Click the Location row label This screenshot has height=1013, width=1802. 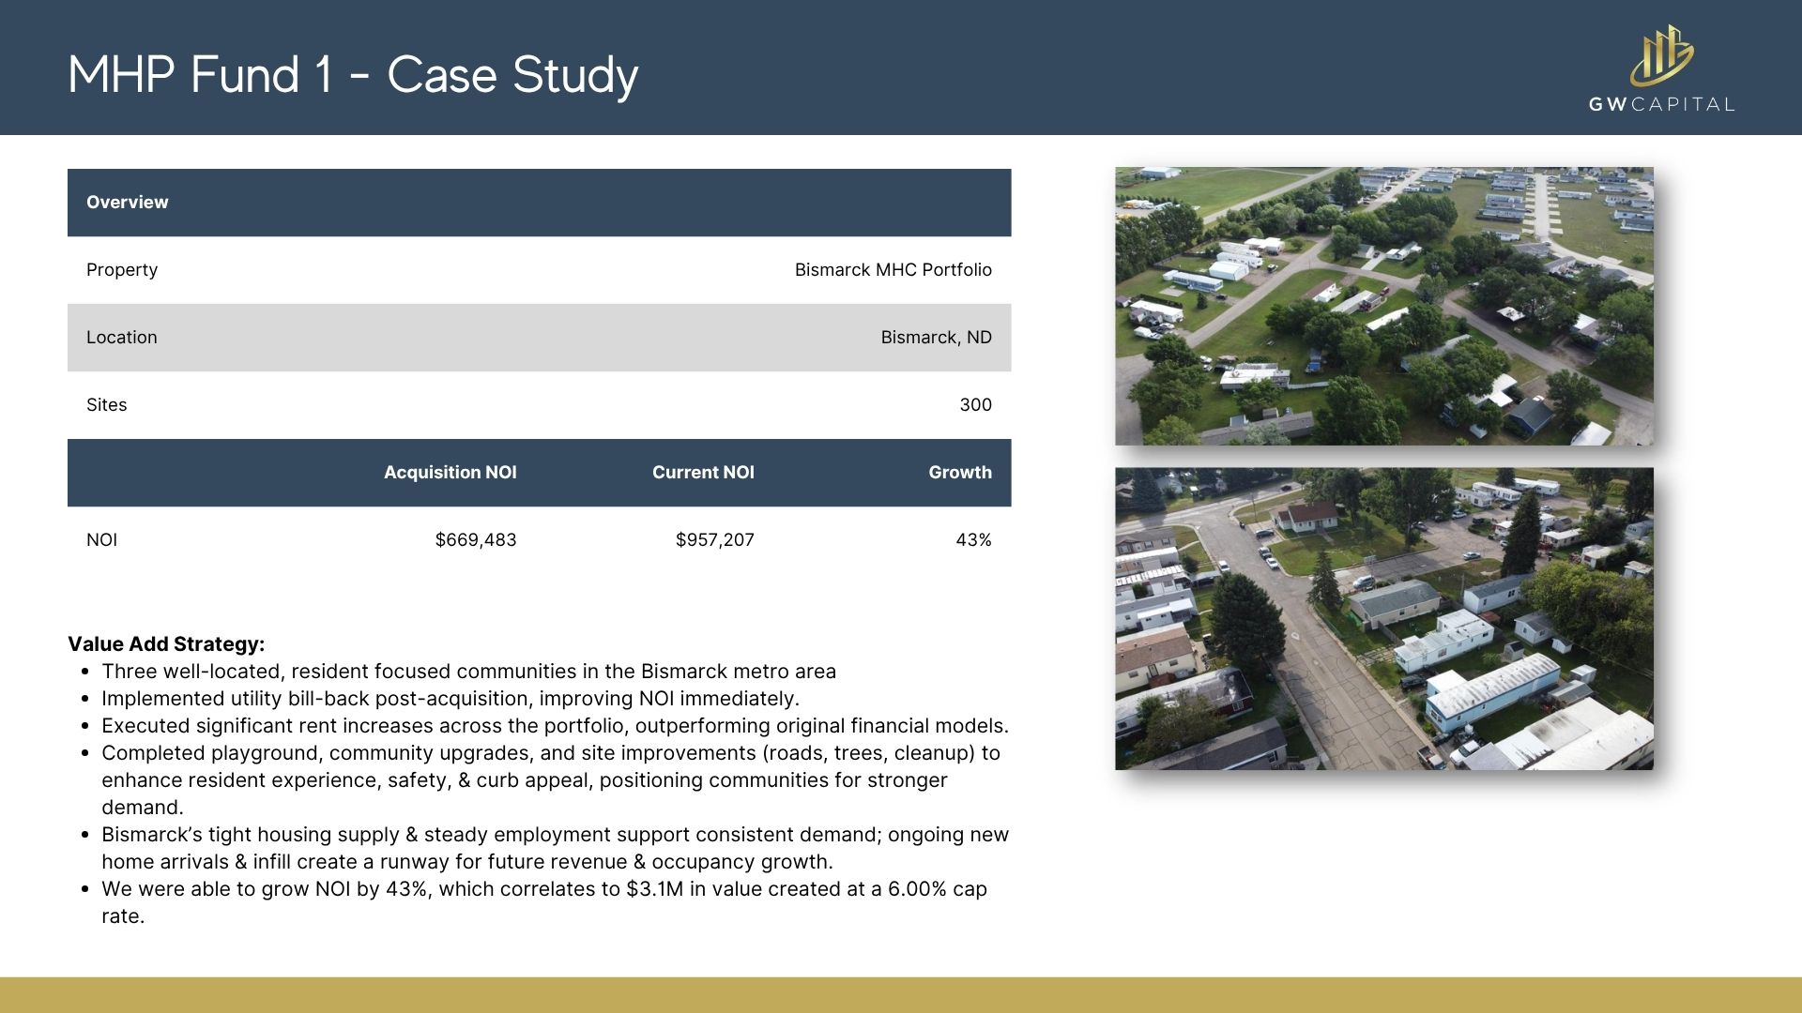tap(122, 338)
